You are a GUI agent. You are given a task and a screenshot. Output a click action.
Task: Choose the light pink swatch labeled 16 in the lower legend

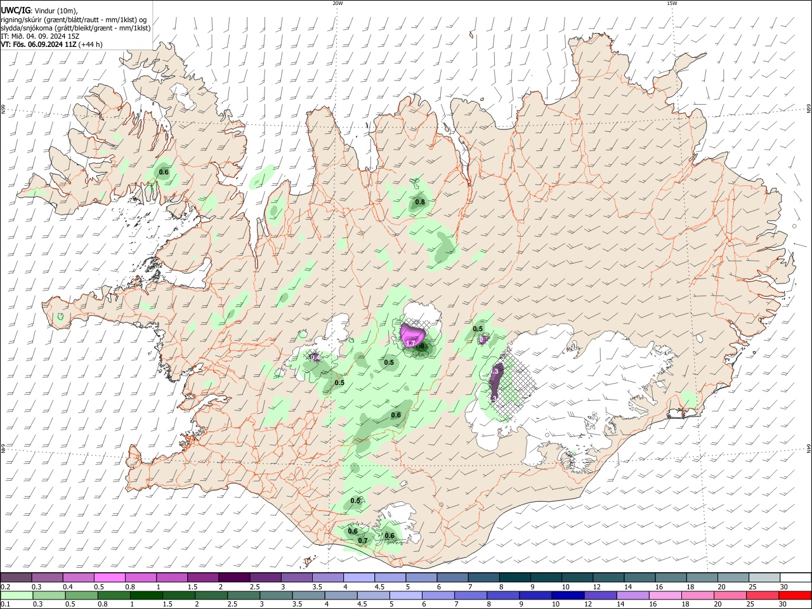click(x=666, y=595)
